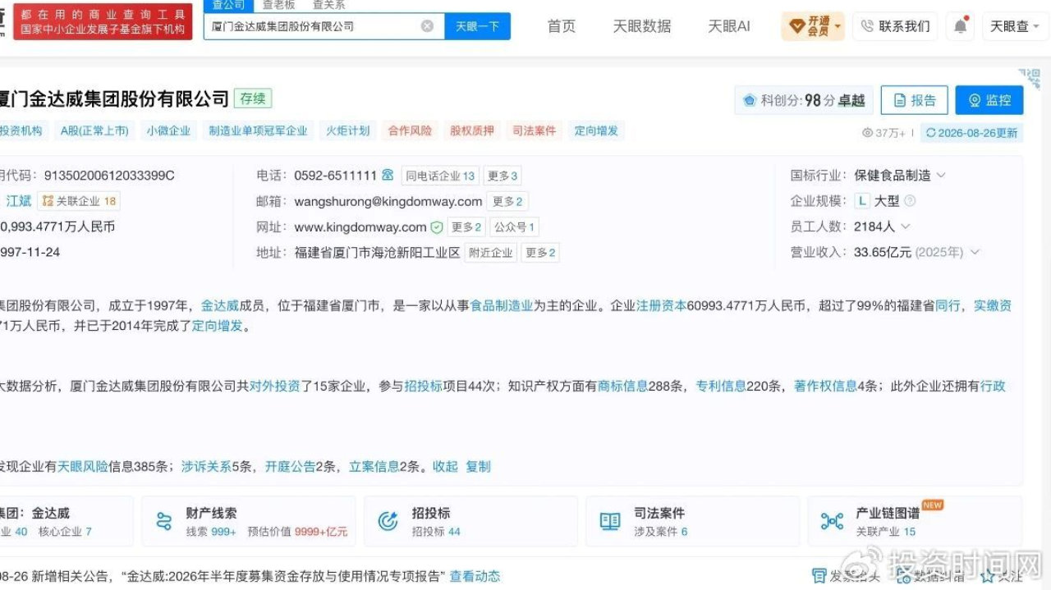The image size is (1051, 590).
Task: Click A股(正常上市) tag
Action: [x=94, y=130]
